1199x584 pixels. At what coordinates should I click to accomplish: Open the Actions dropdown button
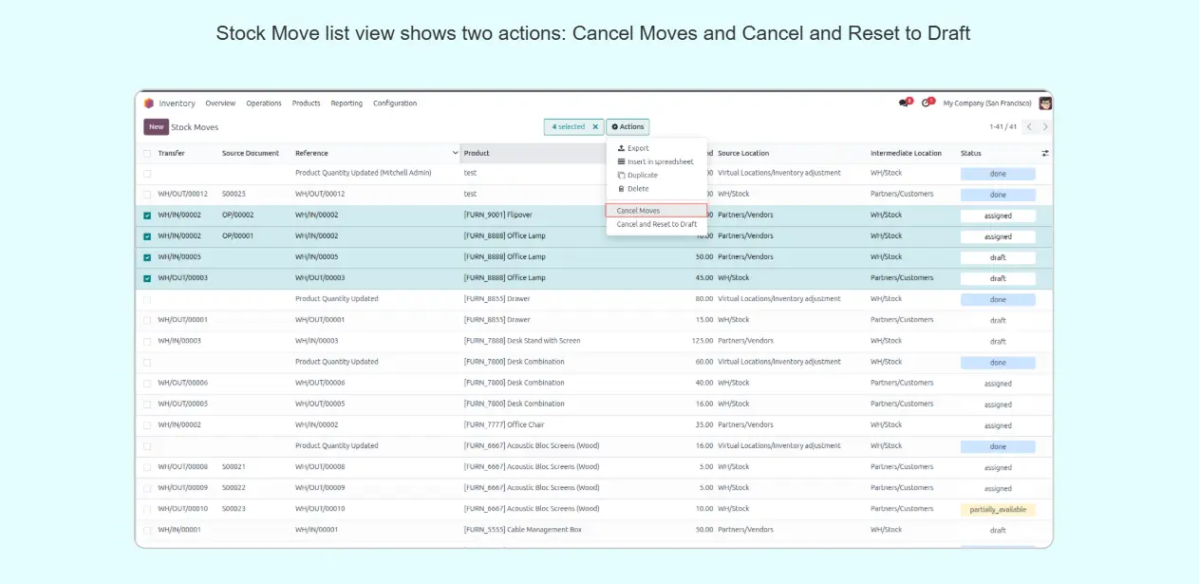point(628,126)
